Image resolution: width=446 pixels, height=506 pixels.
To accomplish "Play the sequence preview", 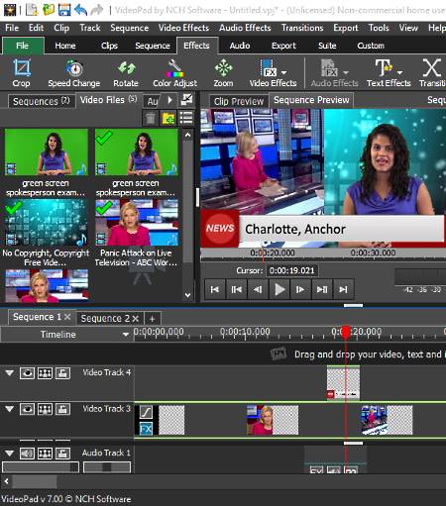I will point(279,289).
